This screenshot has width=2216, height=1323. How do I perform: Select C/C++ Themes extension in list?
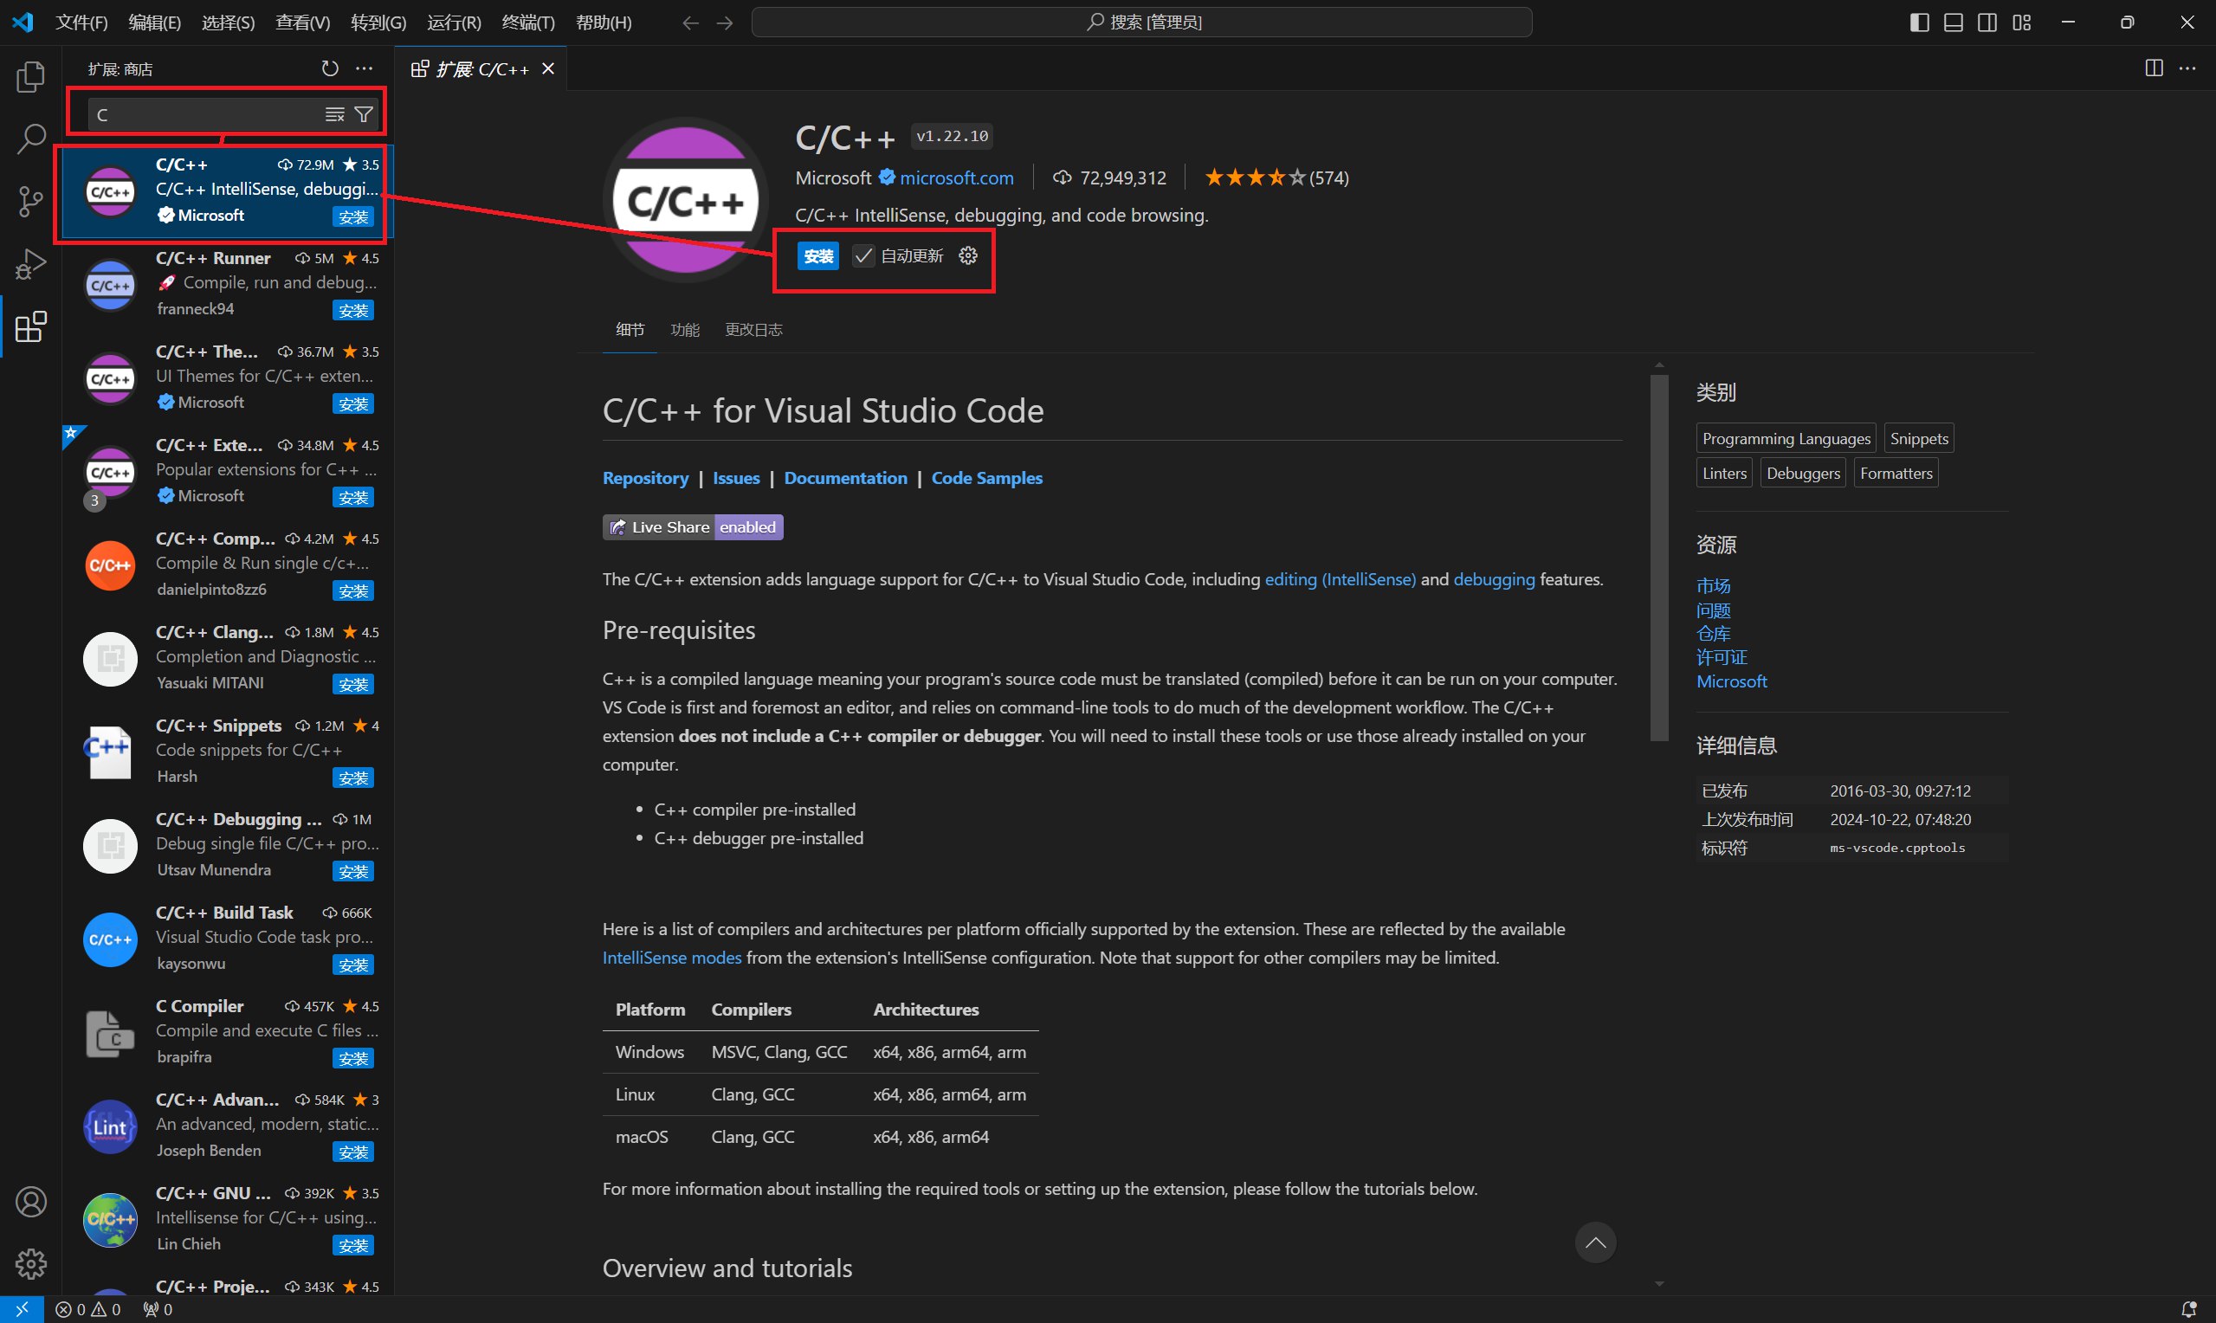tap(229, 378)
